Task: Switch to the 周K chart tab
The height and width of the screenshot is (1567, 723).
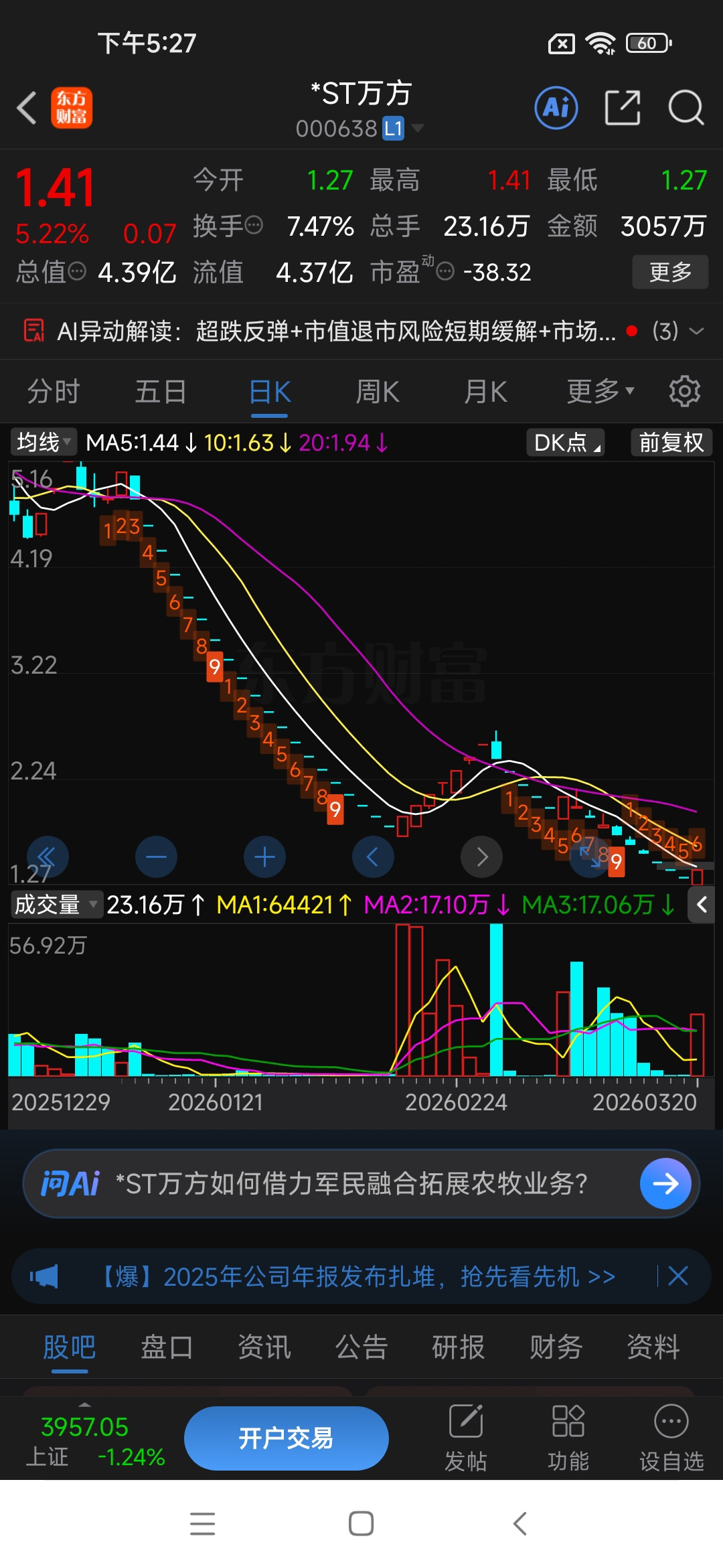Action: [x=378, y=391]
